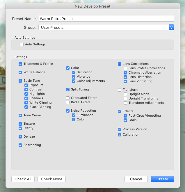Screen dimensions: 185x192
Task: Check the Radial Filters option
Action: pyautogui.click(x=68, y=102)
